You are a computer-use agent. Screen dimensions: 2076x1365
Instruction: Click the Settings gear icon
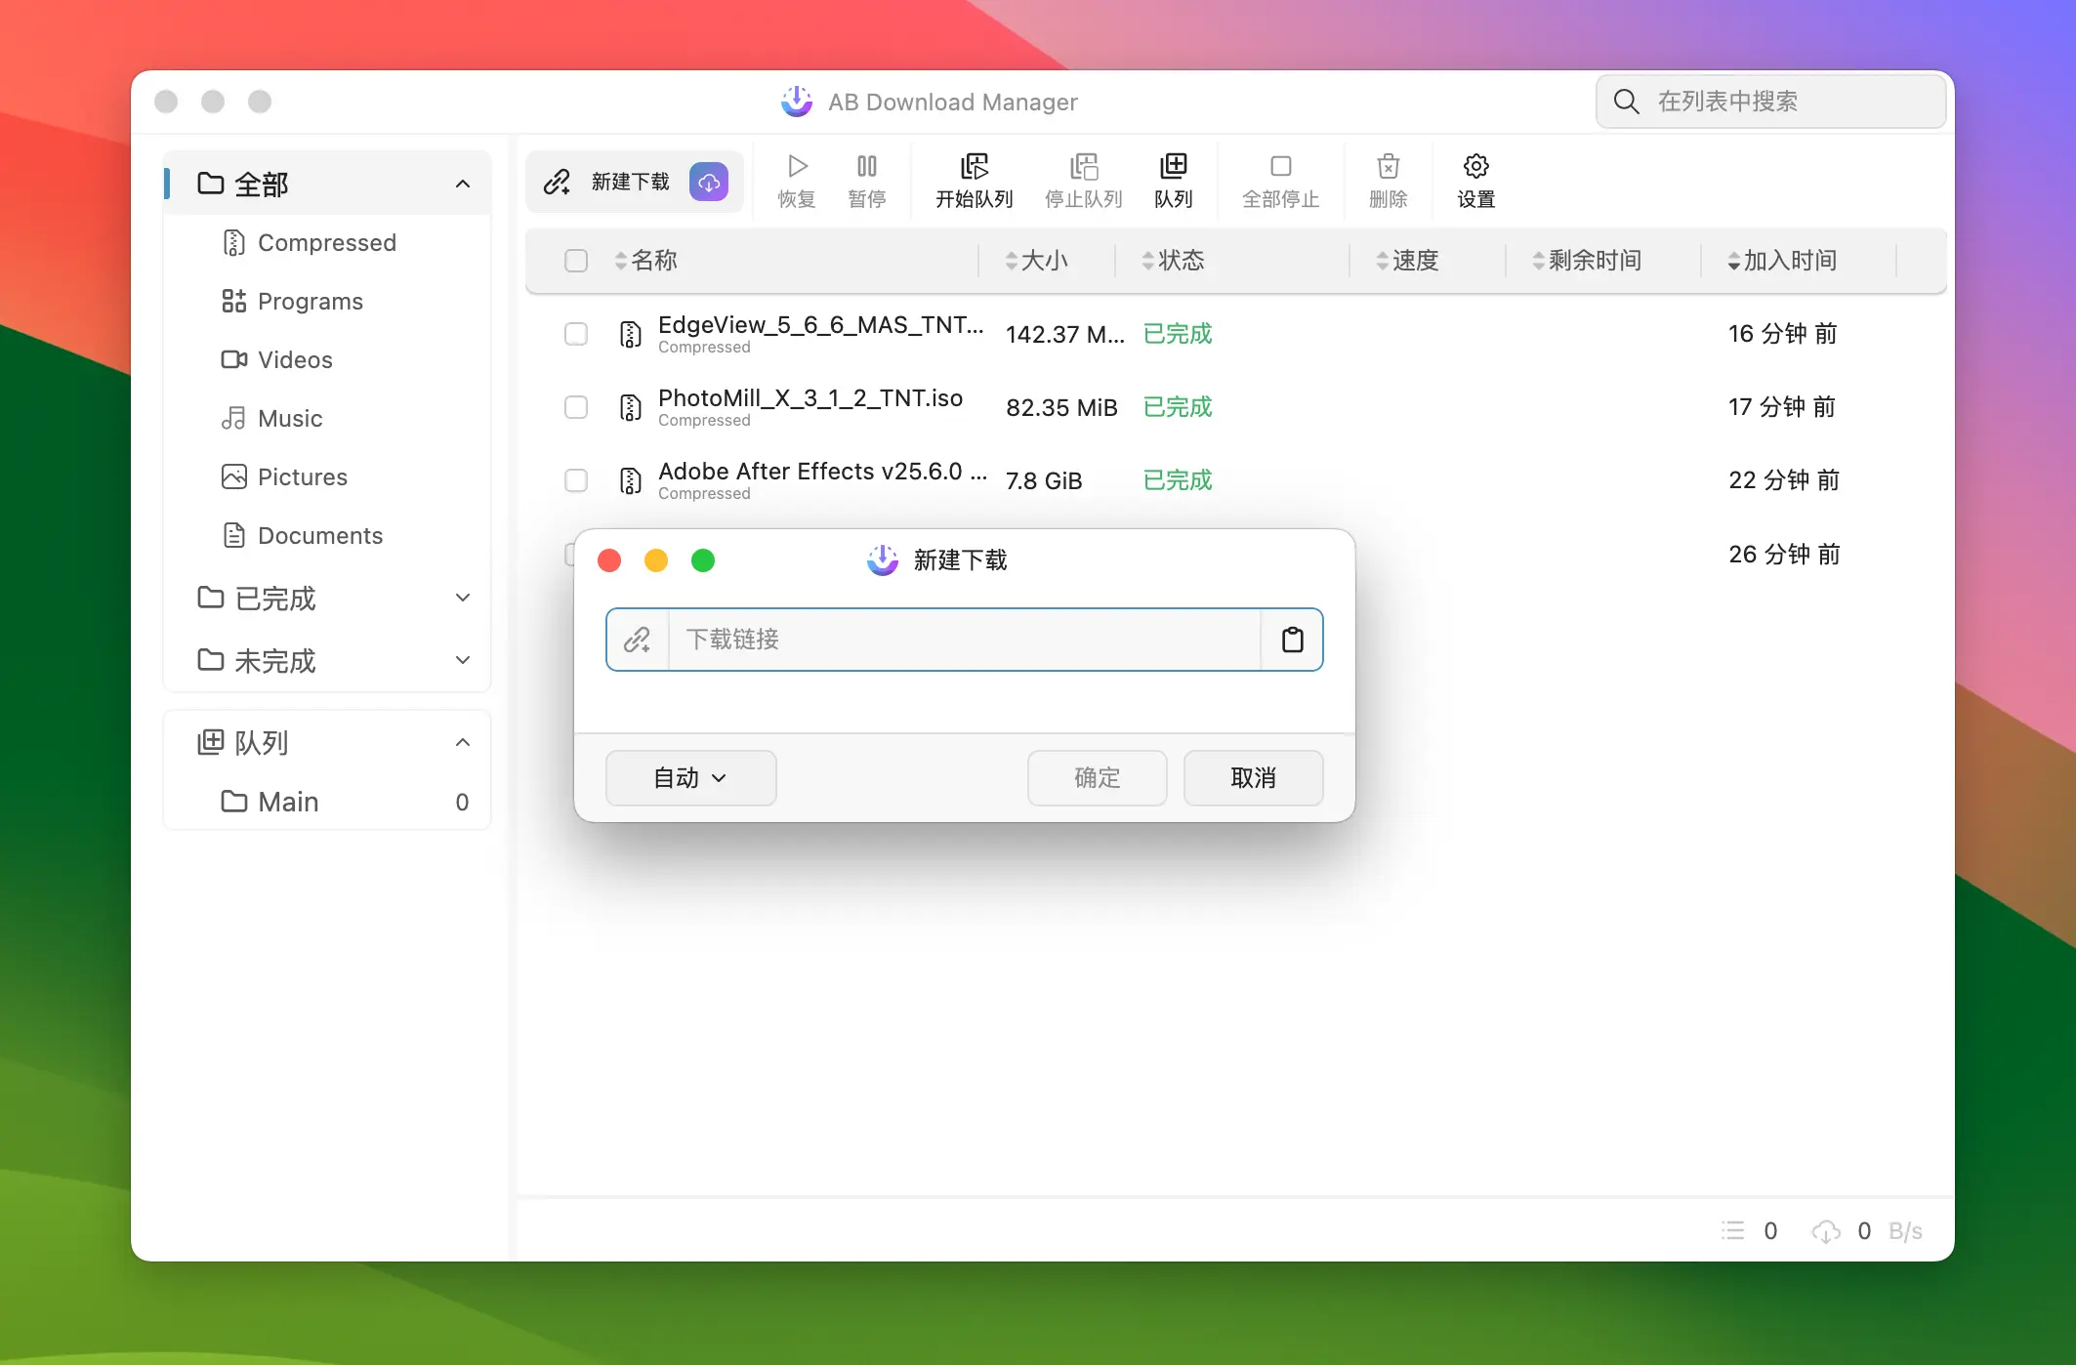[1475, 167]
